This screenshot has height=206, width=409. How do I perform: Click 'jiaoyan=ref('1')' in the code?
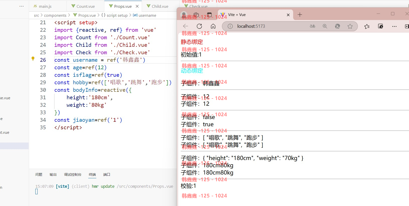98,120
